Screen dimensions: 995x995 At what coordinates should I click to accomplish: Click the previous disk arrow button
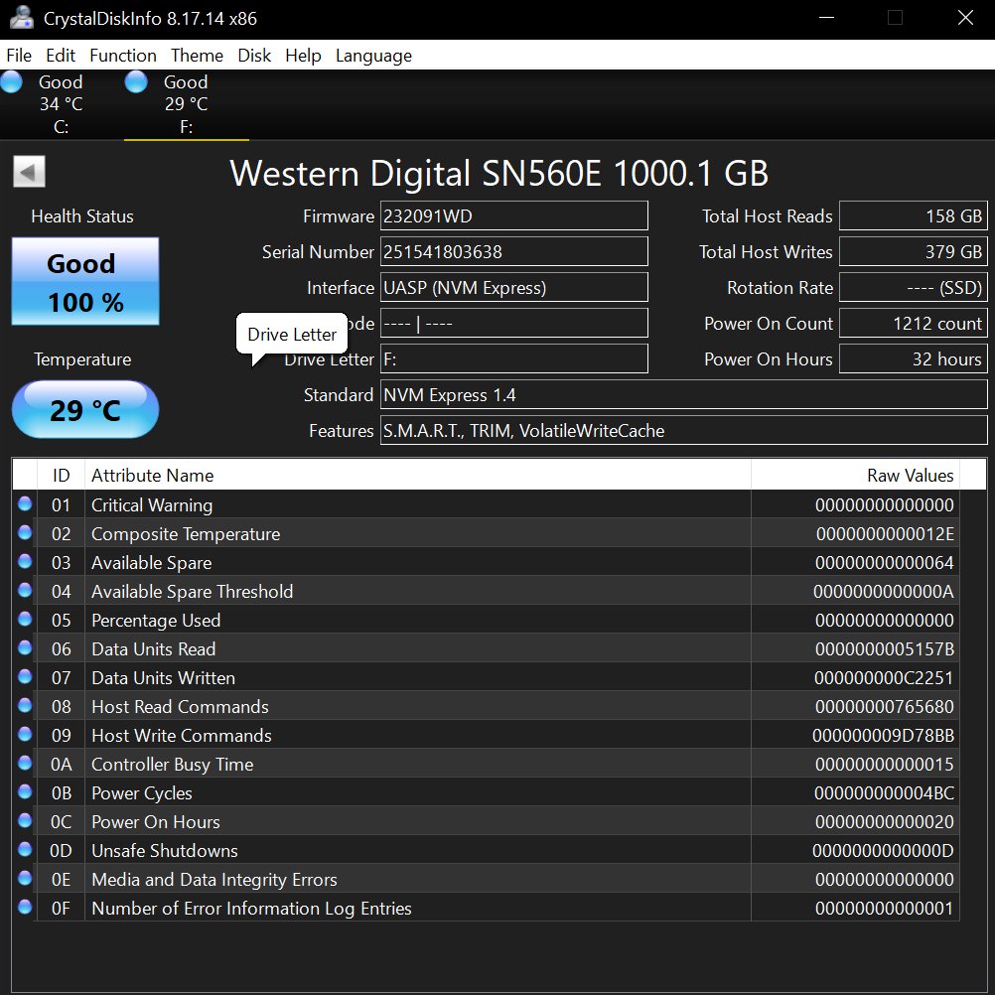click(x=29, y=172)
